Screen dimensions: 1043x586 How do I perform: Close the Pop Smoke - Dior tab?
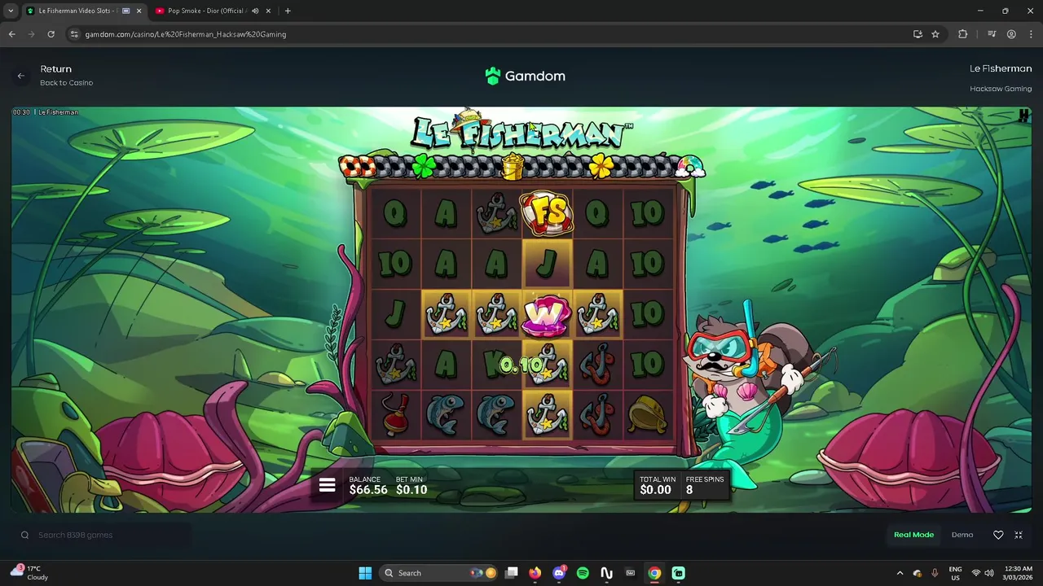(268, 11)
